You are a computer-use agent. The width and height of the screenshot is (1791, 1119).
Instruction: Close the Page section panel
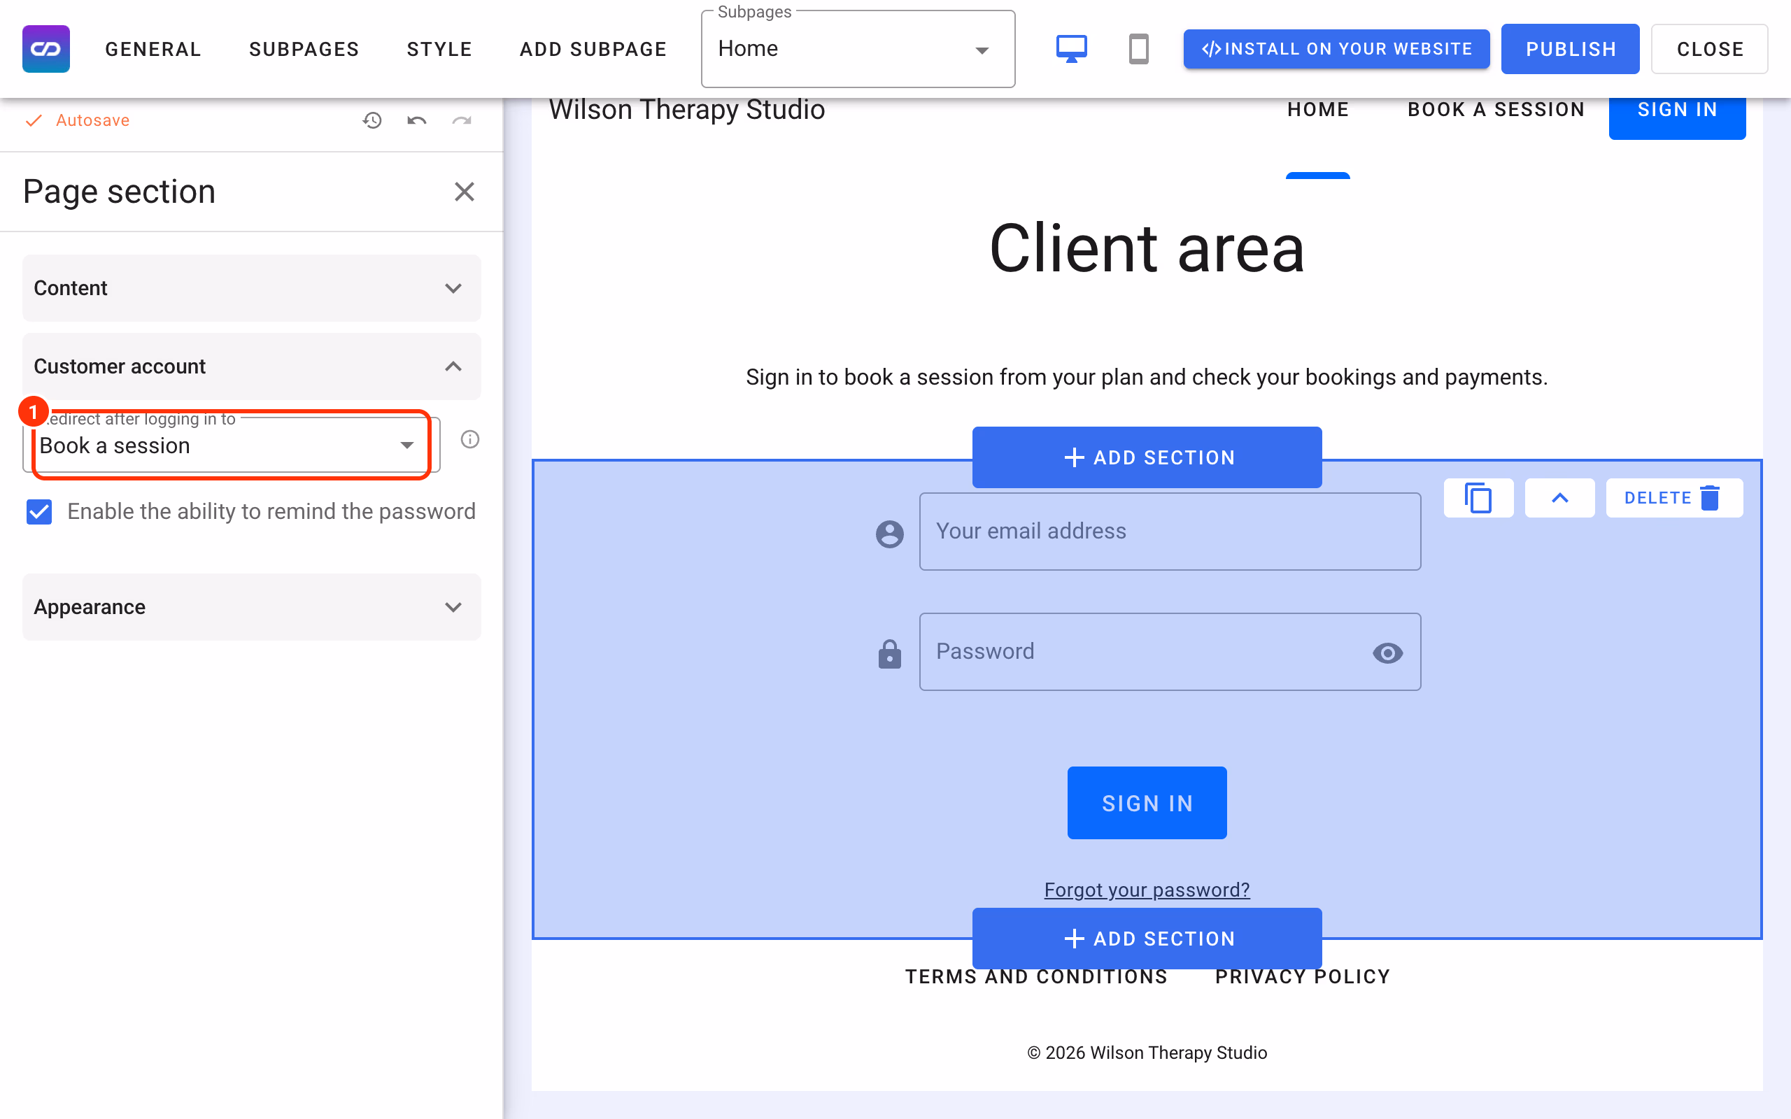point(464,192)
